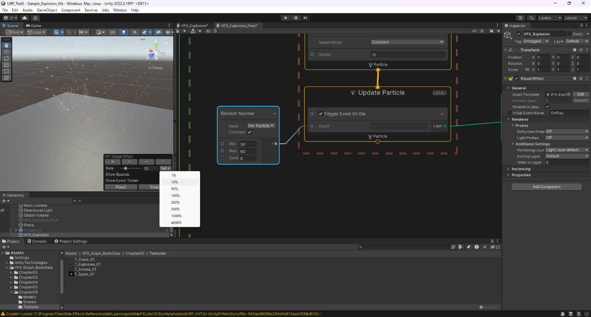Switch to the Console tab
The image size is (591, 317).
37,242
